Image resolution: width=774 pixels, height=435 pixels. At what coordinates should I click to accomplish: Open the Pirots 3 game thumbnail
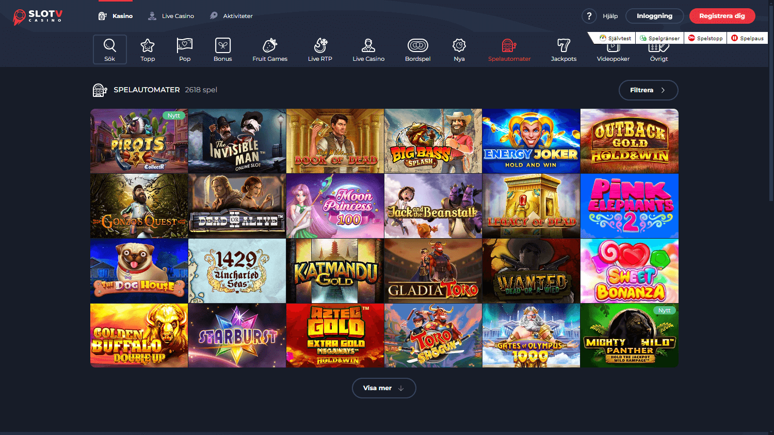tap(139, 141)
